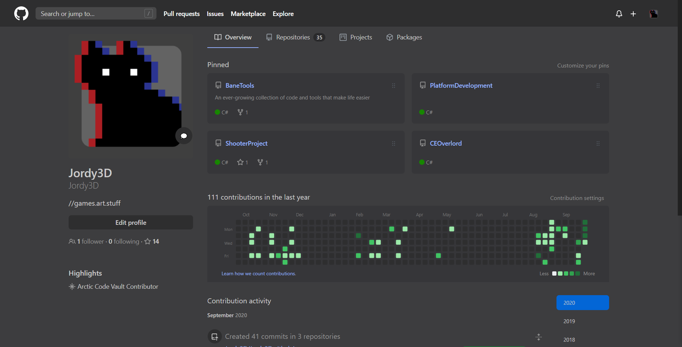Click Customize your pins
682x347 pixels.
(x=583, y=65)
